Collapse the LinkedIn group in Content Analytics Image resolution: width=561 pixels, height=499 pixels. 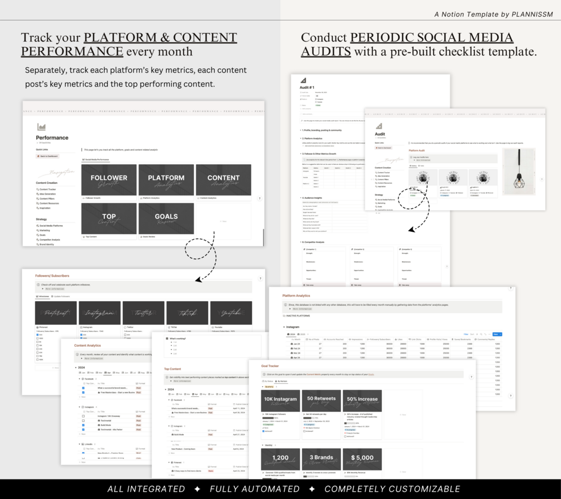(x=79, y=444)
